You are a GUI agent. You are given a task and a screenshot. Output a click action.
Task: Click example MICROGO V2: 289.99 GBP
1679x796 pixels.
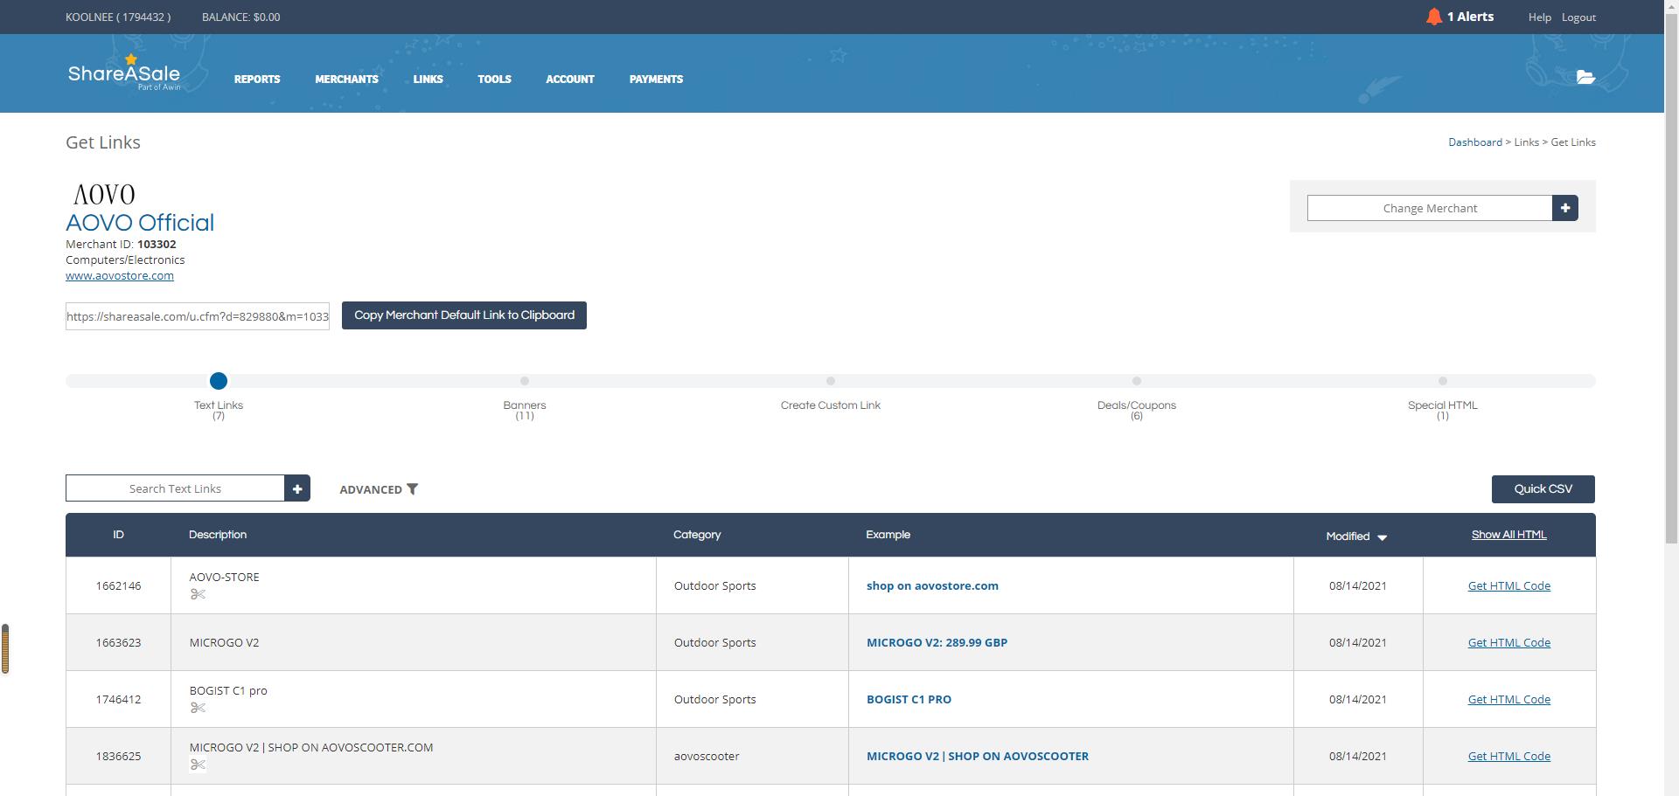937,642
